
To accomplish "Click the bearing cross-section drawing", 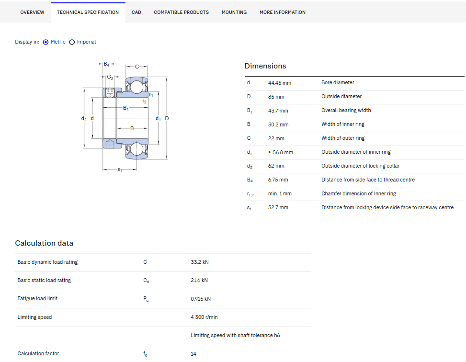I will tap(125, 117).
